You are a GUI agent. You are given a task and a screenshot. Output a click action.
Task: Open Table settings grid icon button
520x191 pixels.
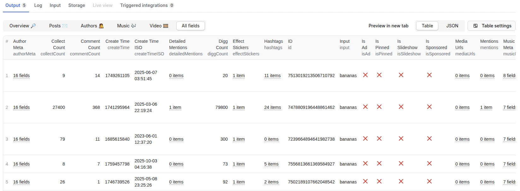492,26
